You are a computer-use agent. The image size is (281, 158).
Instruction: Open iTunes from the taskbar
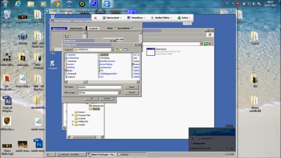pyautogui.click(x=69, y=4)
